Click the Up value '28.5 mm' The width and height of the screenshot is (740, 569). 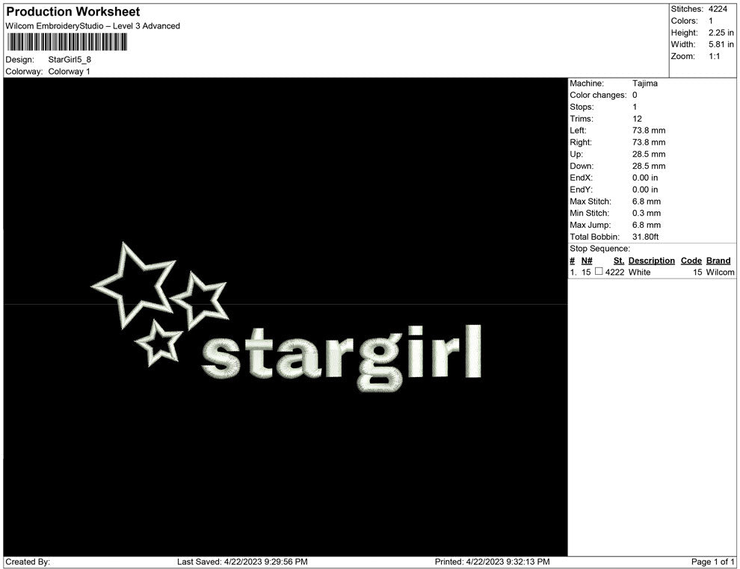click(x=649, y=154)
